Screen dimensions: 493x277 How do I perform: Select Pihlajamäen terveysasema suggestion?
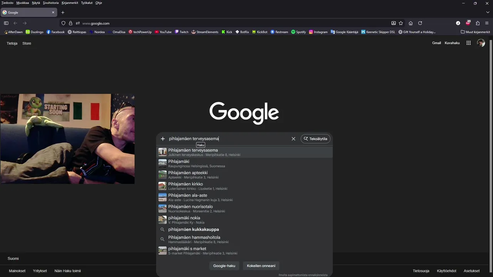pyautogui.click(x=244, y=152)
